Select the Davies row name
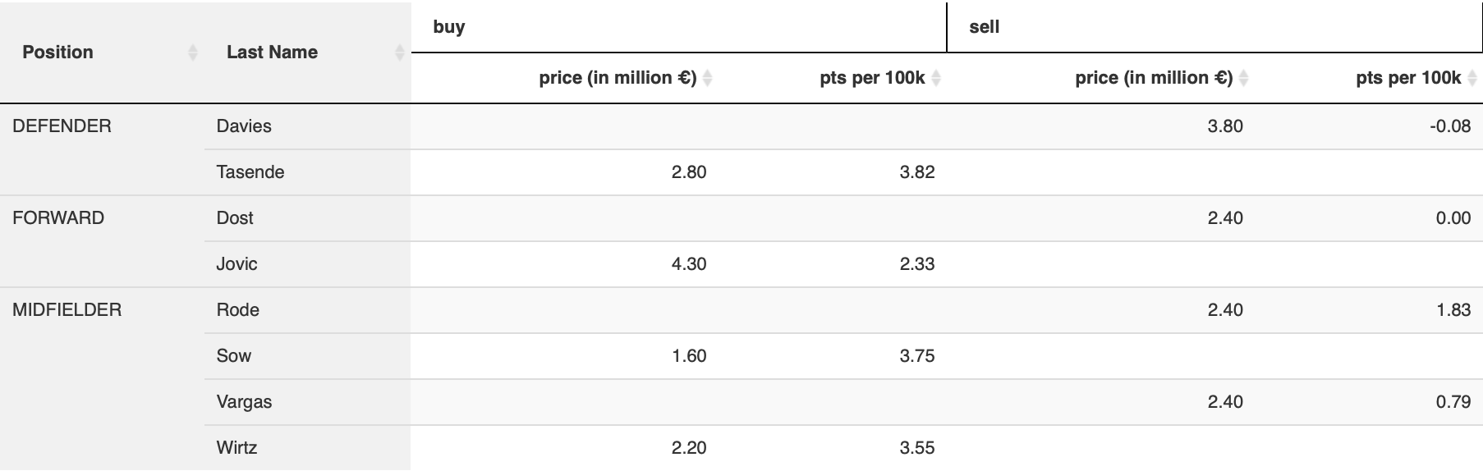The image size is (1483, 471). [244, 126]
